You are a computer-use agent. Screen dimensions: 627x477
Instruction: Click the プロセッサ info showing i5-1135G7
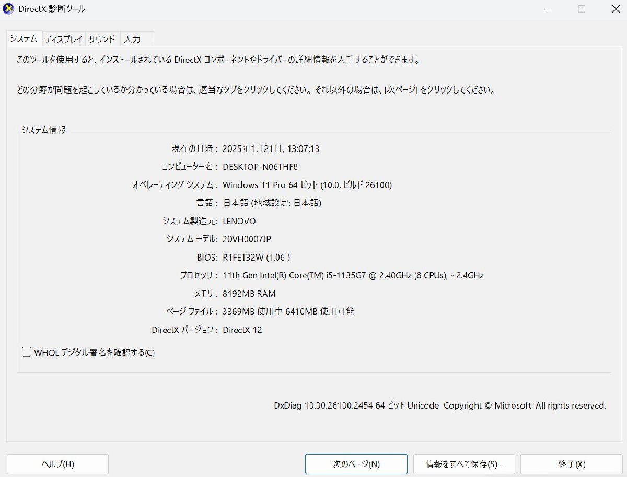353,275
